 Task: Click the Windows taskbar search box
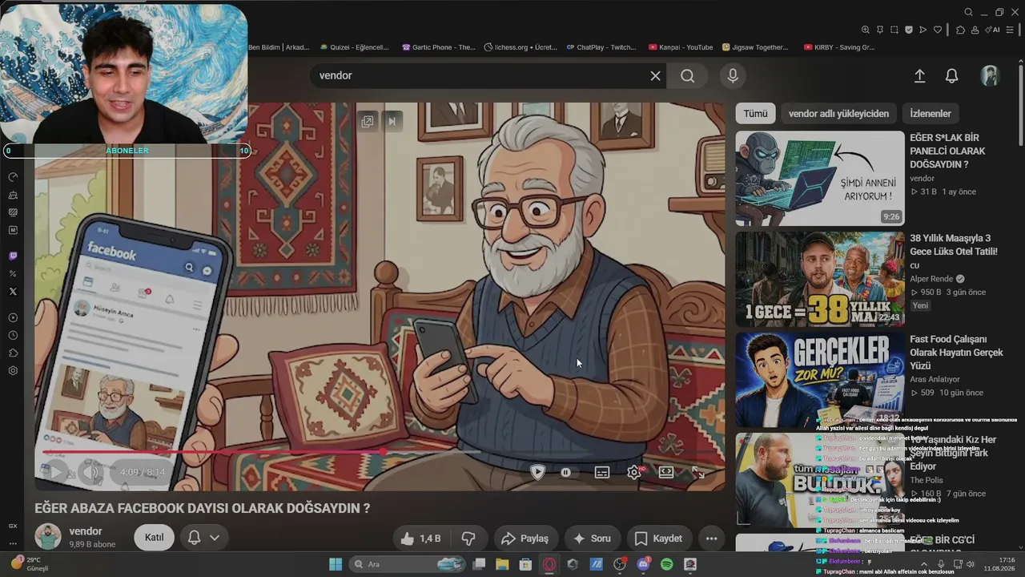tap(406, 564)
